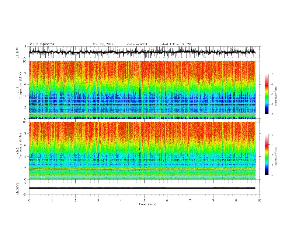Click the "8" kHz tick of ch.2 spectrogram
The image size is (292, 225).
(25, 134)
